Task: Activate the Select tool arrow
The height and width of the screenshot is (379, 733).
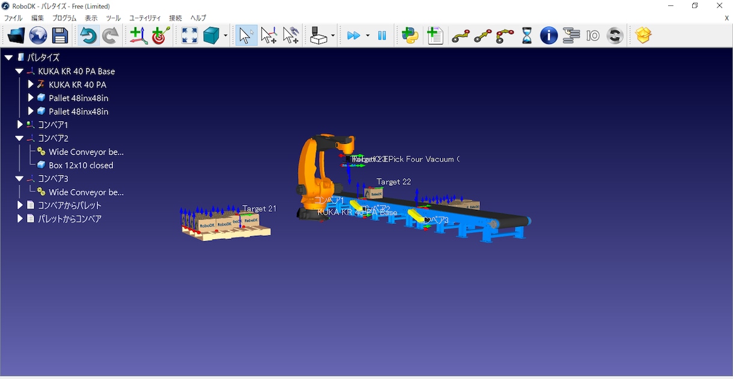Action: pos(246,35)
